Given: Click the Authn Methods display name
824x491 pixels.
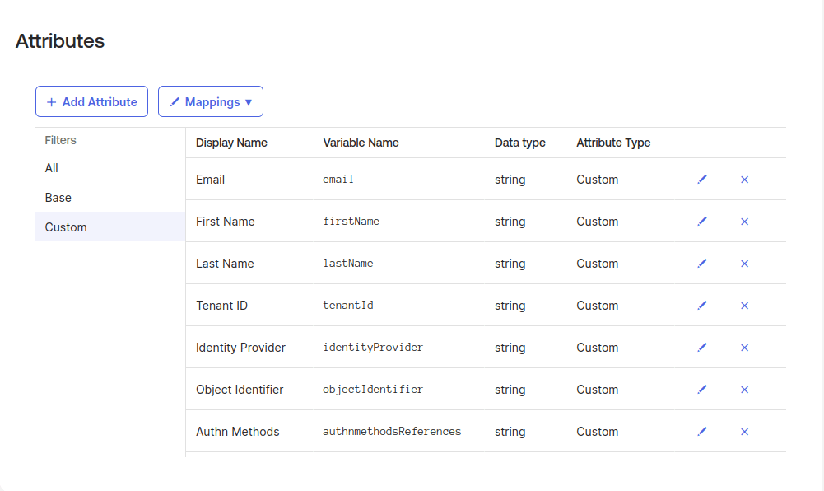Looking at the screenshot, I should (238, 433).
